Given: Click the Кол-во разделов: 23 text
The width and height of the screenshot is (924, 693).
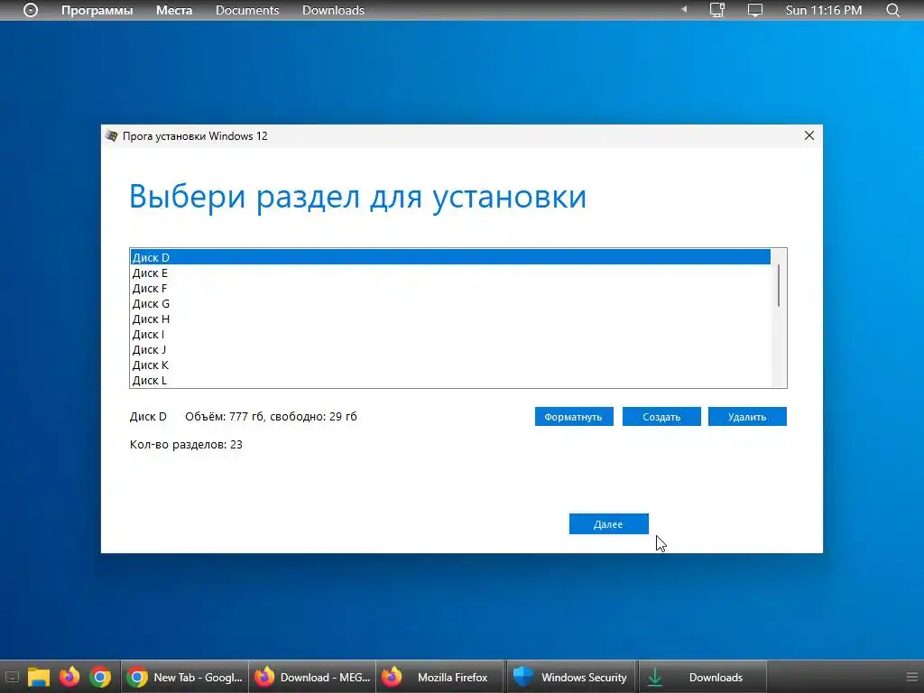Looking at the screenshot, I should coord(186,444).
